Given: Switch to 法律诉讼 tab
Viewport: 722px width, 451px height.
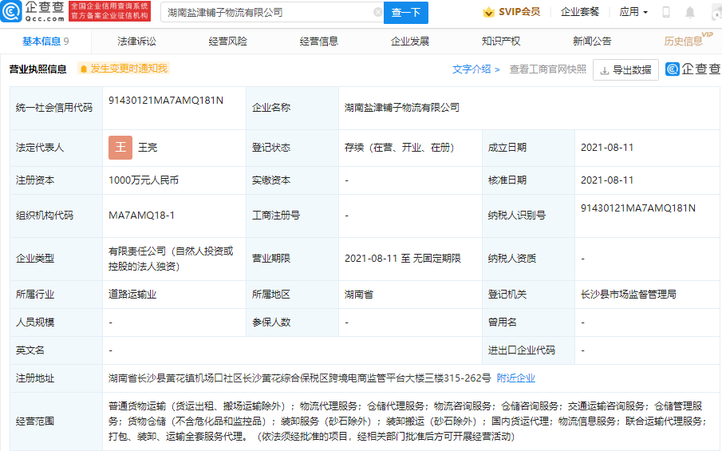Looking at the screenshot, I should [136, 42].
